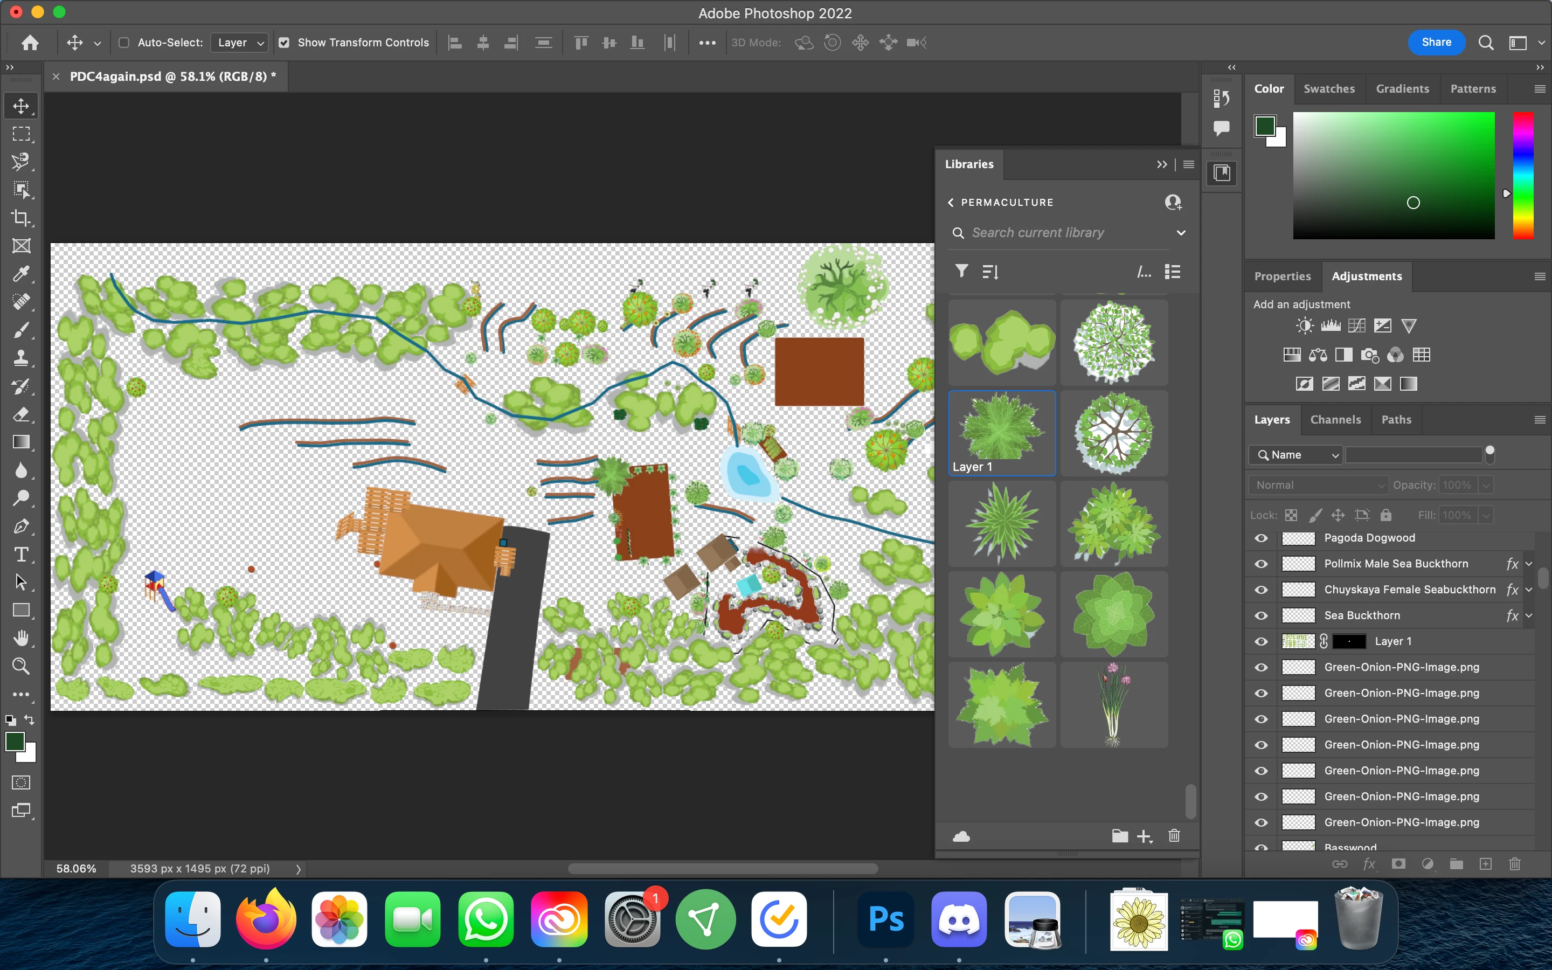
Task: Expand Sea Buckthorn layer effects arrow
Action: pyautogui.click(x=1529, y=615)
